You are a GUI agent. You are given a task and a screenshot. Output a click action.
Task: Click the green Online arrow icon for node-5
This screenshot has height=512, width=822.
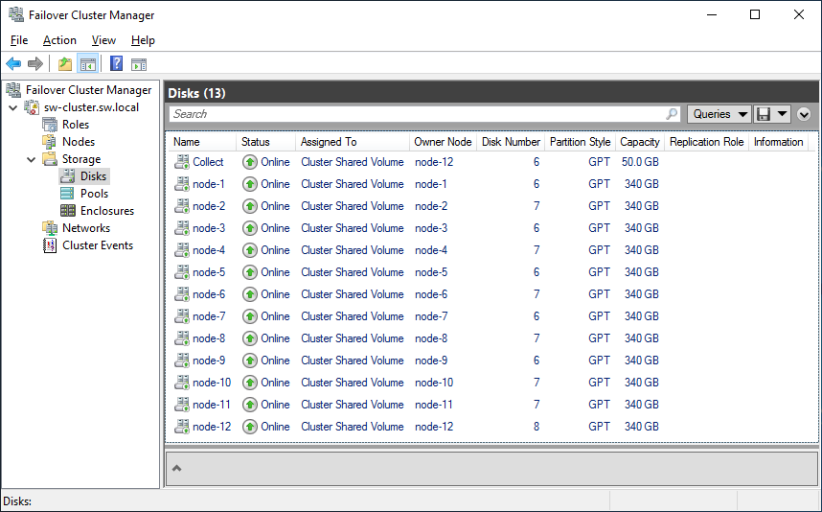[x=250, y=272]
